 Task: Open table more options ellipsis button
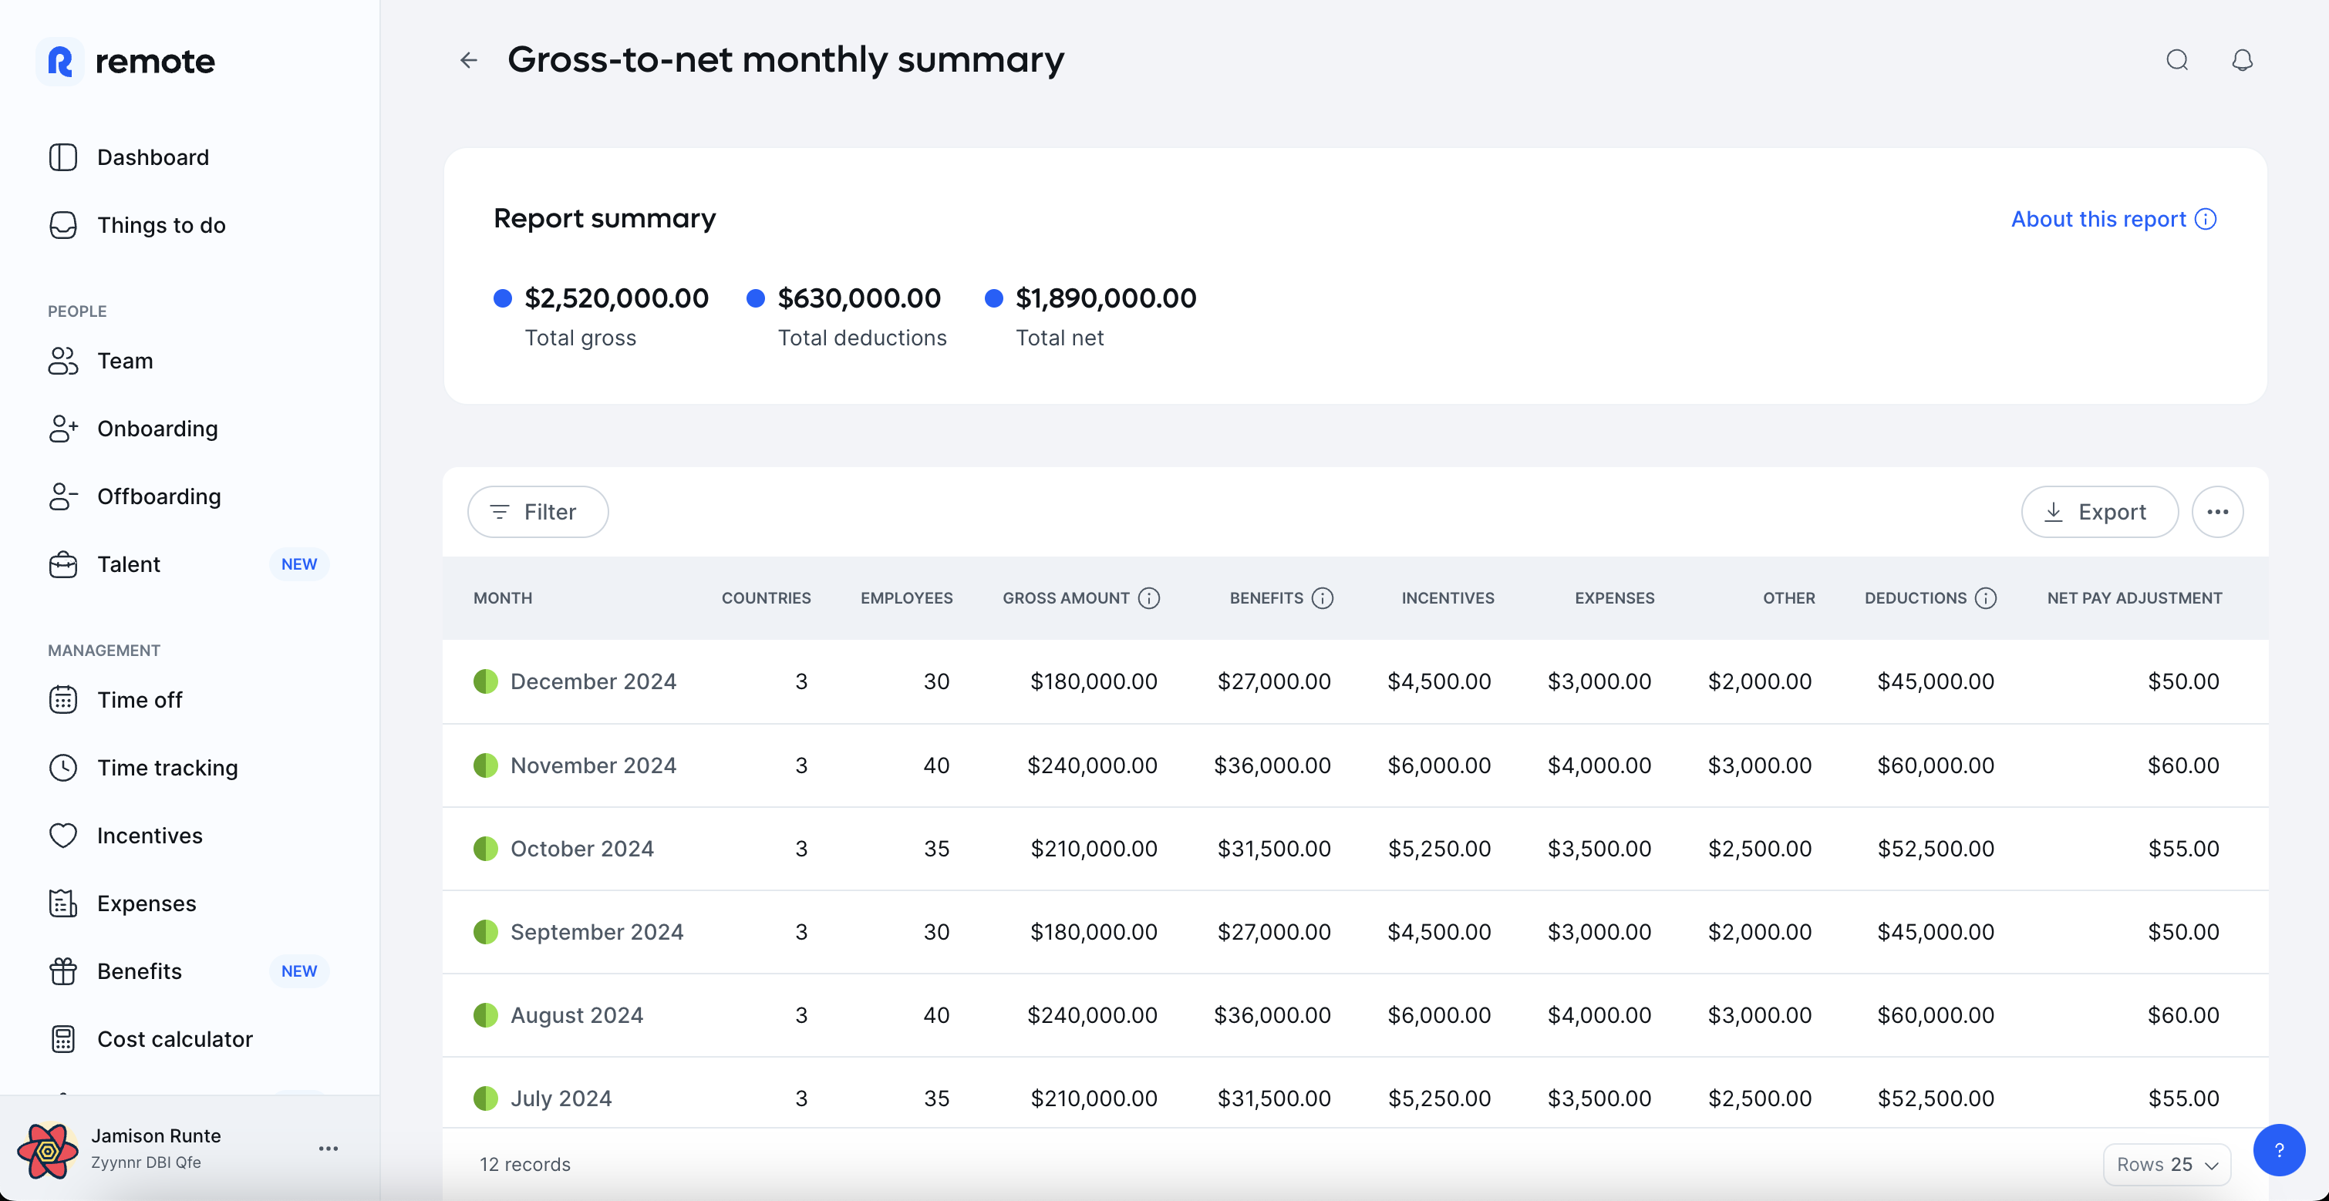point(2217,513)
